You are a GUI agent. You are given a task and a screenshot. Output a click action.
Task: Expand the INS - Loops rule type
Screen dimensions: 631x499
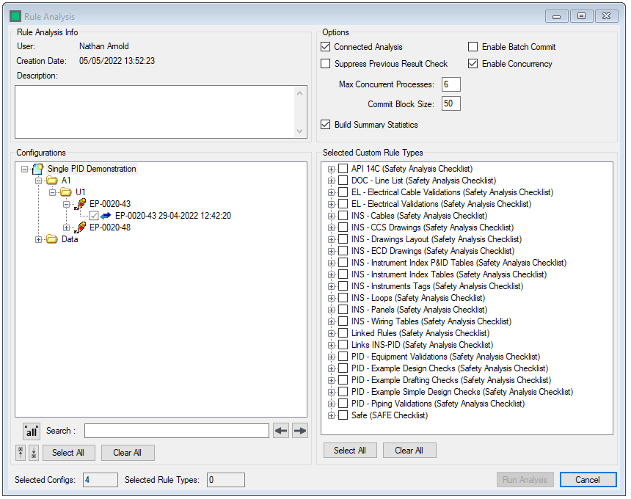[331, 298]
